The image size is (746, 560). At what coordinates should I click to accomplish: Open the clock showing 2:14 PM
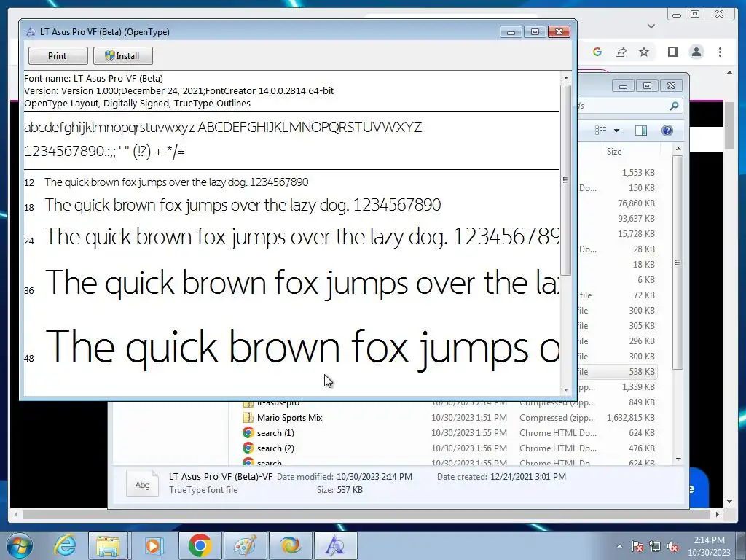click(709, 546)
